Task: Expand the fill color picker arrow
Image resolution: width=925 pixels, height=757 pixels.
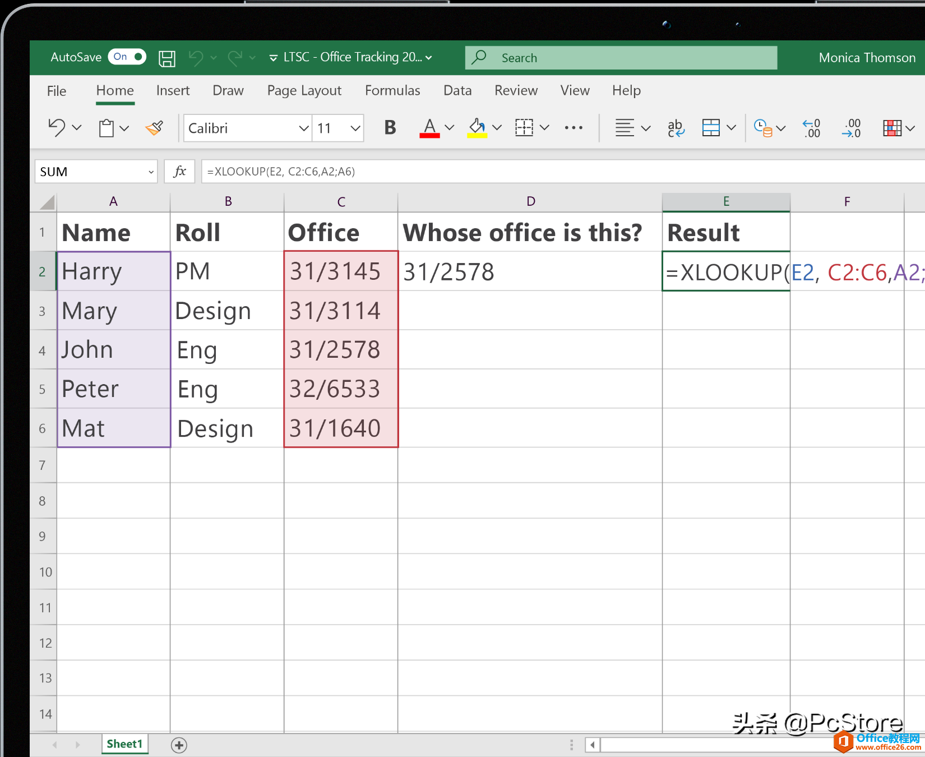Action: (497, 128)
